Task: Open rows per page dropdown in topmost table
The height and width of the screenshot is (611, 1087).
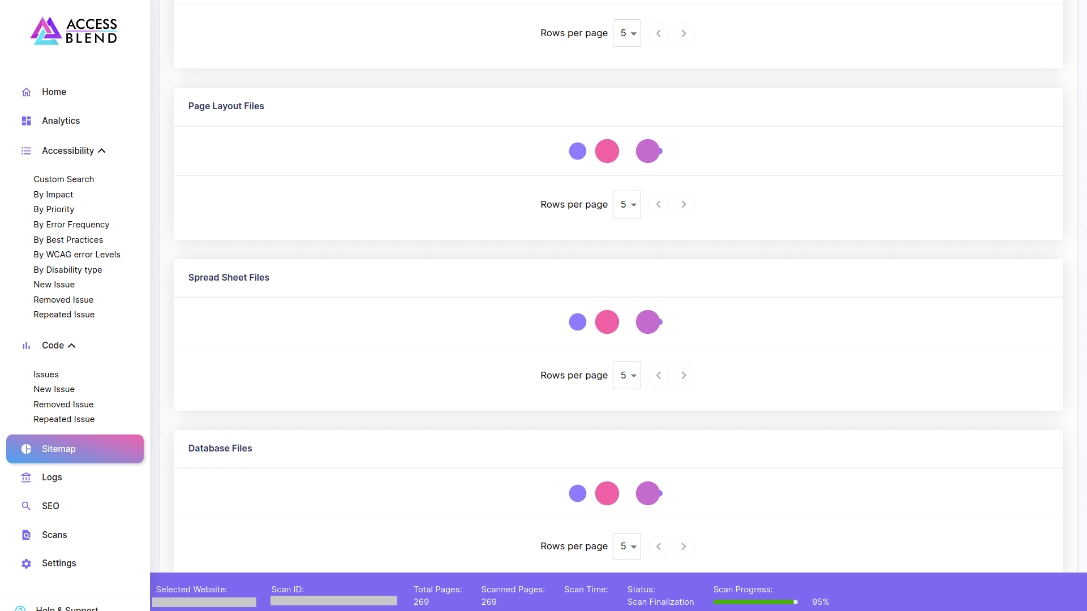Action: point(627,33)
